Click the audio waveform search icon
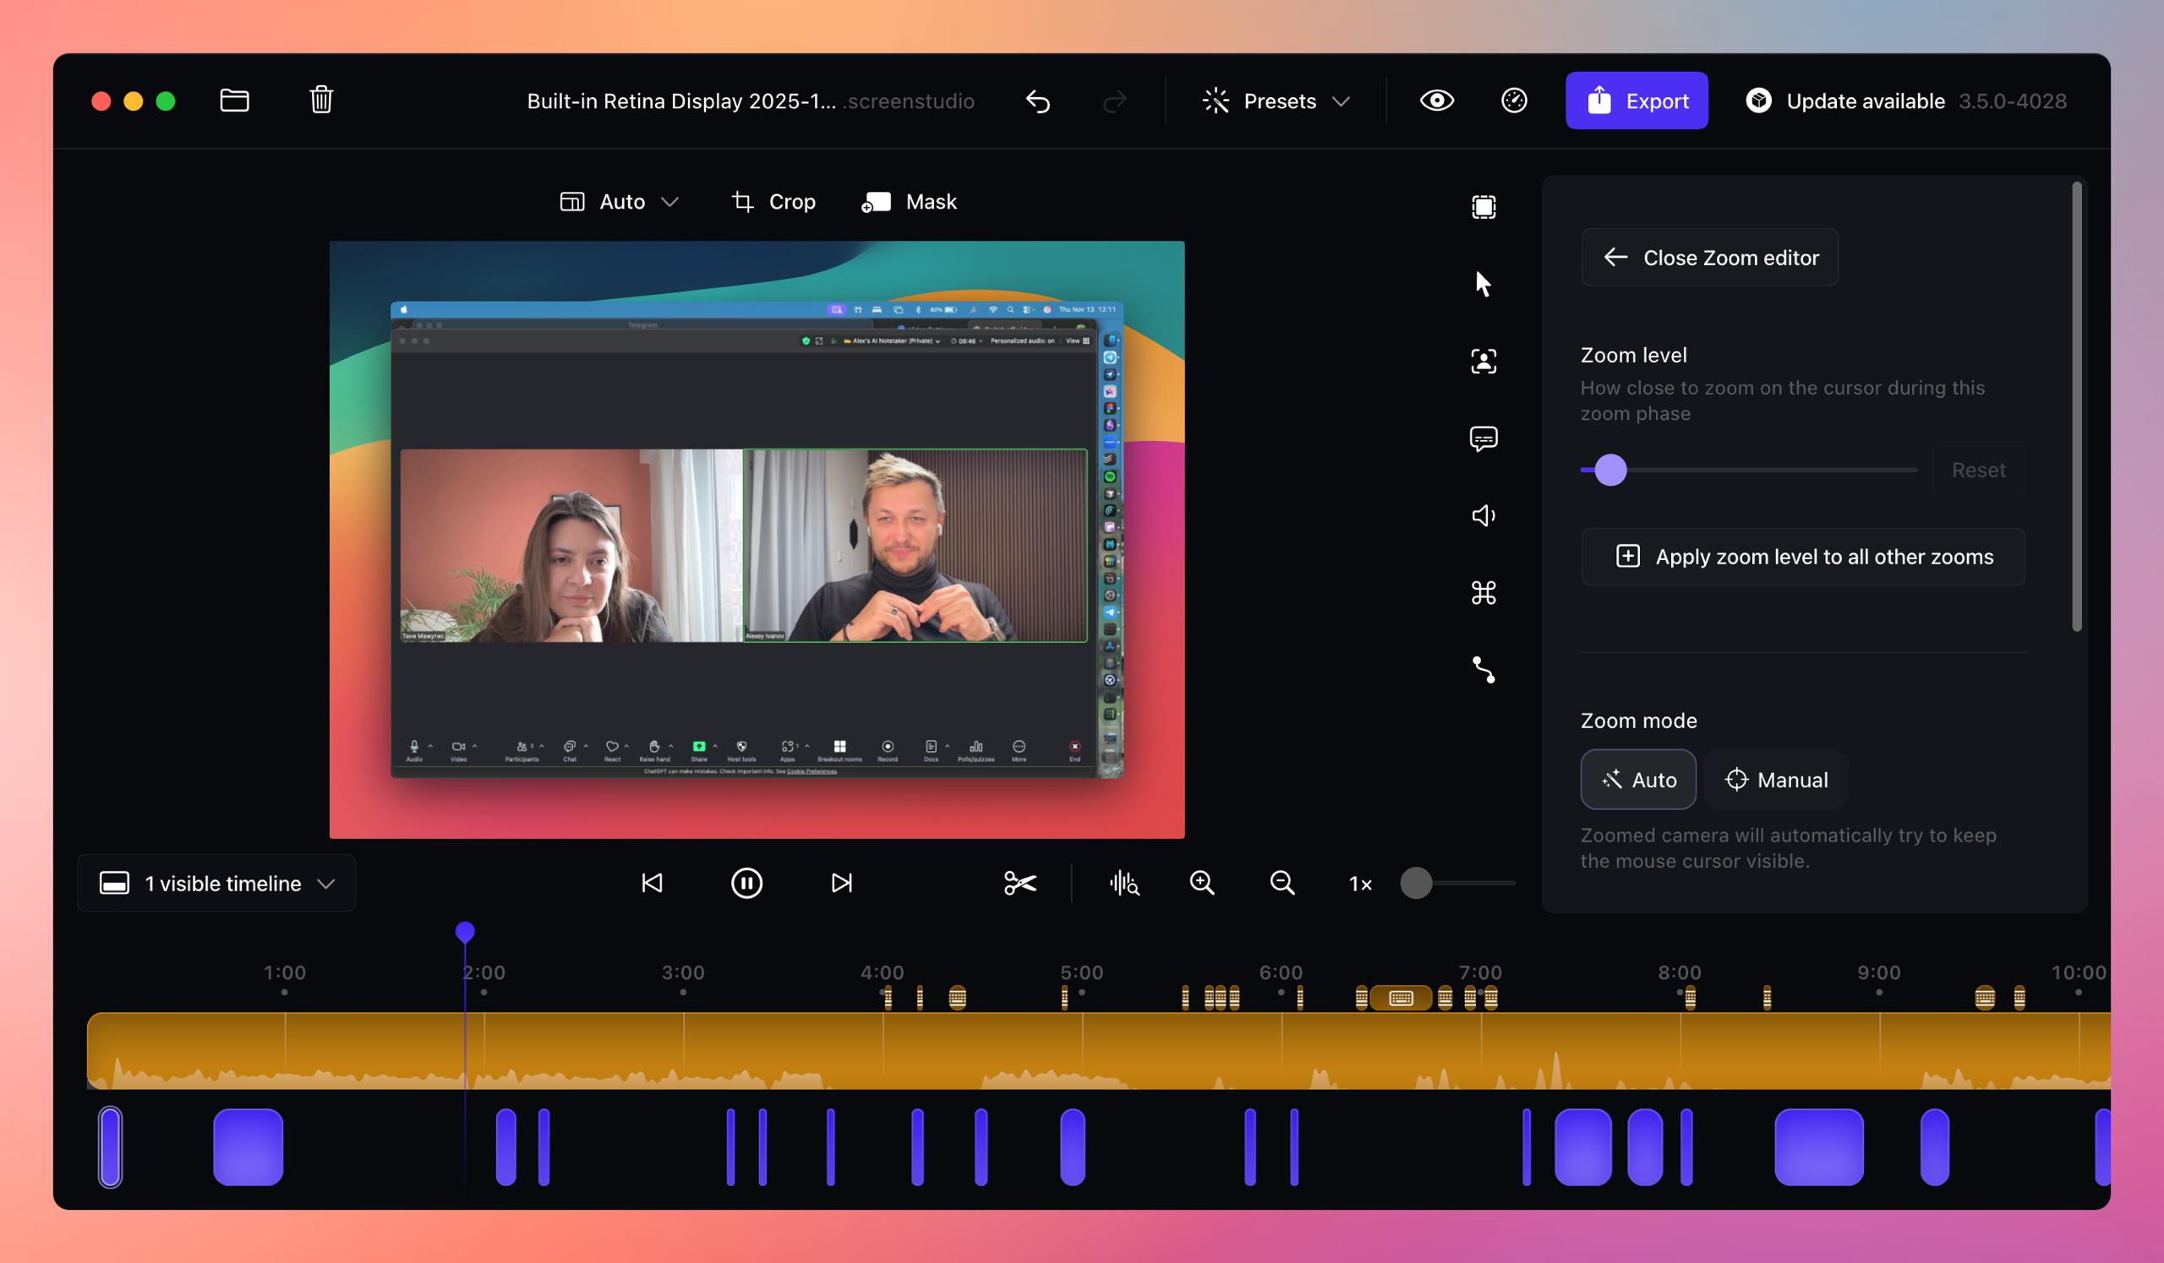Image resolution: width=2164 pixels, height=1263 pixels. coord(1124,883)
